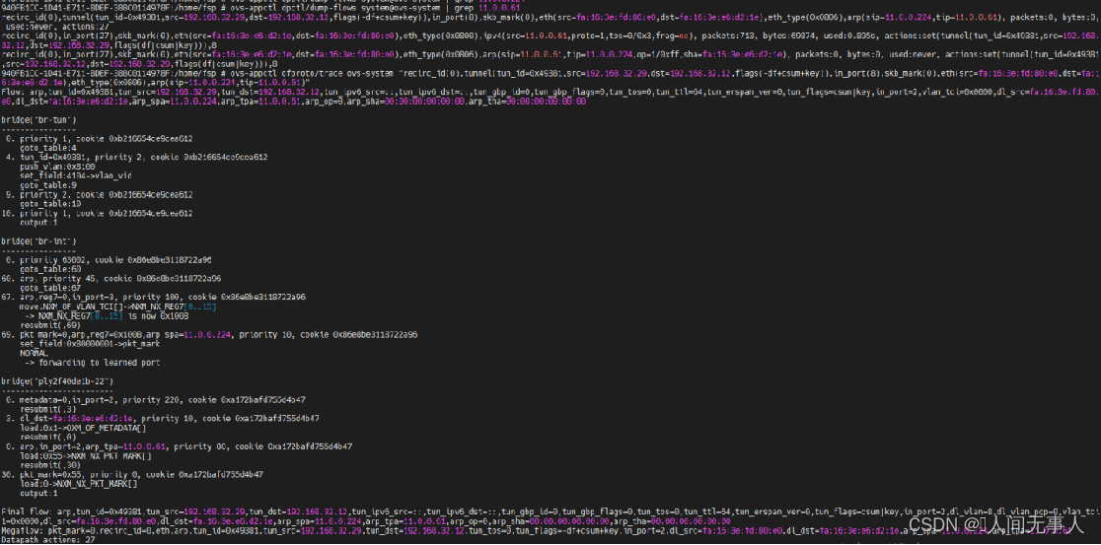
Task: Click the load:0x55->NXM_NX_PKT_MARK[] line
Action: pyautogui.click(x=86, y=455)
